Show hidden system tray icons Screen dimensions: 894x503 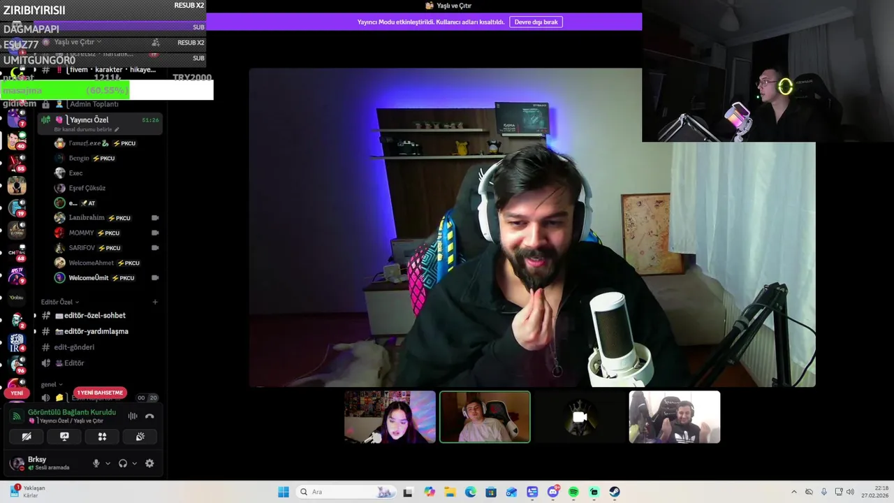coord(793,492)
